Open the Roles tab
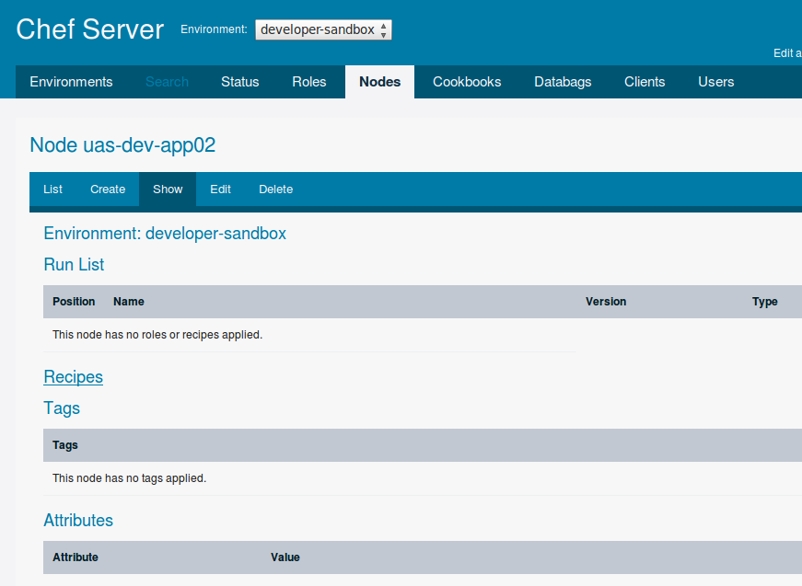 [309, 82]
